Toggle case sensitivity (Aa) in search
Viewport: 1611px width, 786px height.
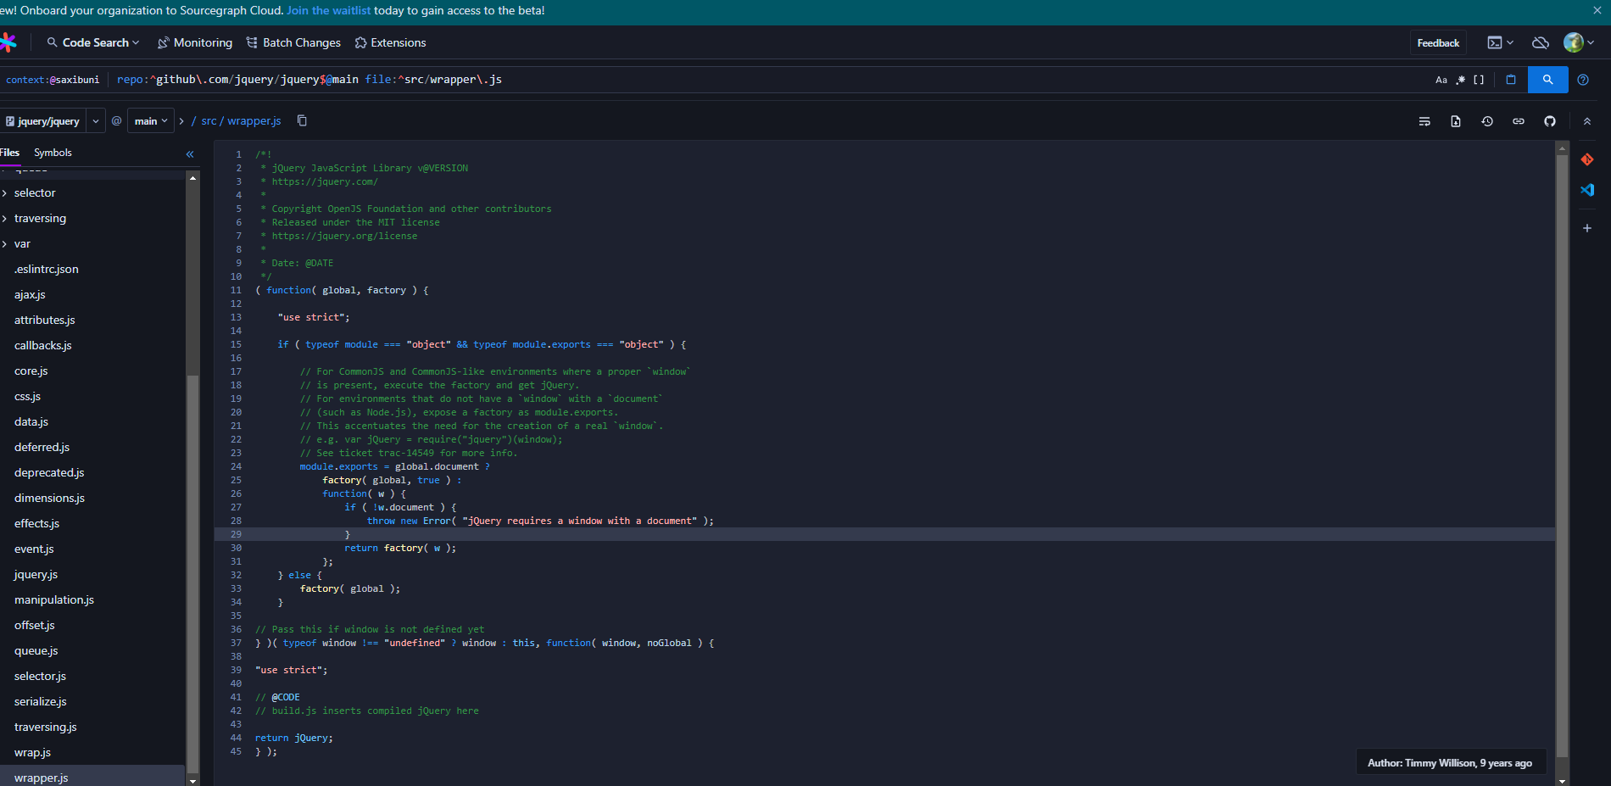point(1441,80)
